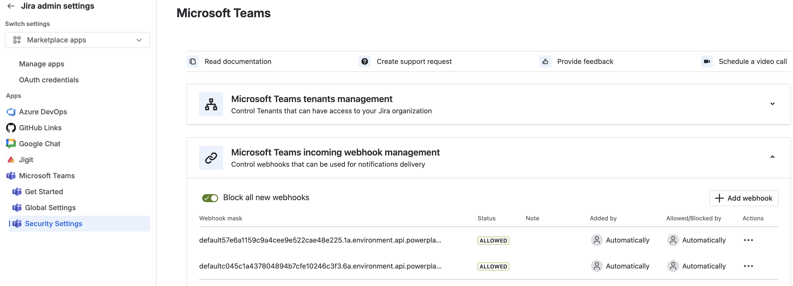Screen dimensions: 793x286
Task: Go to Manage apps
Action: (42, 64)
